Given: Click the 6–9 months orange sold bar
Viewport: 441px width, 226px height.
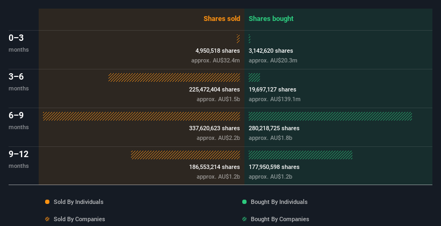Looking at the screenshot, I should click(x=141, y=116).
